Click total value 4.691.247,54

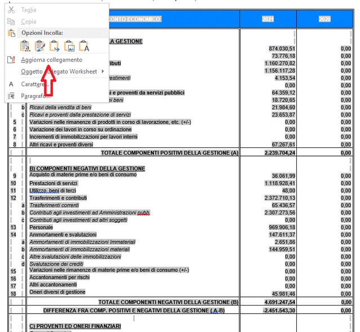coord(279,302)
